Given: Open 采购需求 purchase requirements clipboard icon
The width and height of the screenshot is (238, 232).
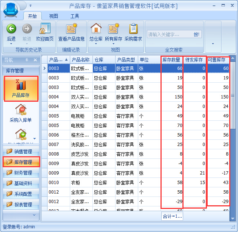Looking at the screenshot, I should point(133,29).
